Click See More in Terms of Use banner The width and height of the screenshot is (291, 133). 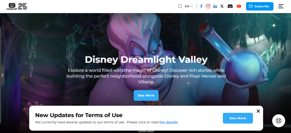238,118
